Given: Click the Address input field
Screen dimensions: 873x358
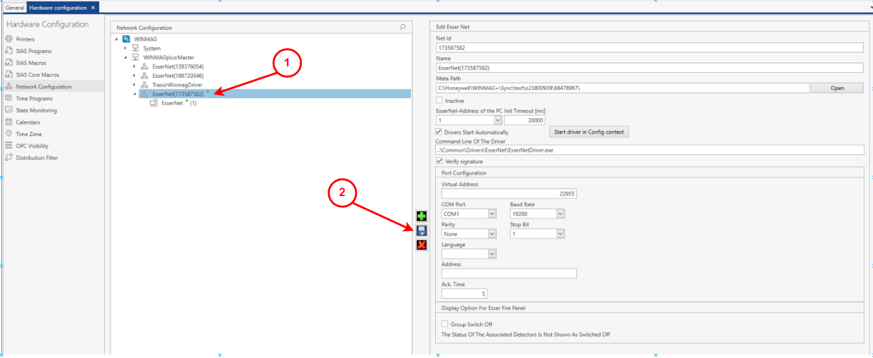Looking at the screenshot, I should [x=509, y=273].
